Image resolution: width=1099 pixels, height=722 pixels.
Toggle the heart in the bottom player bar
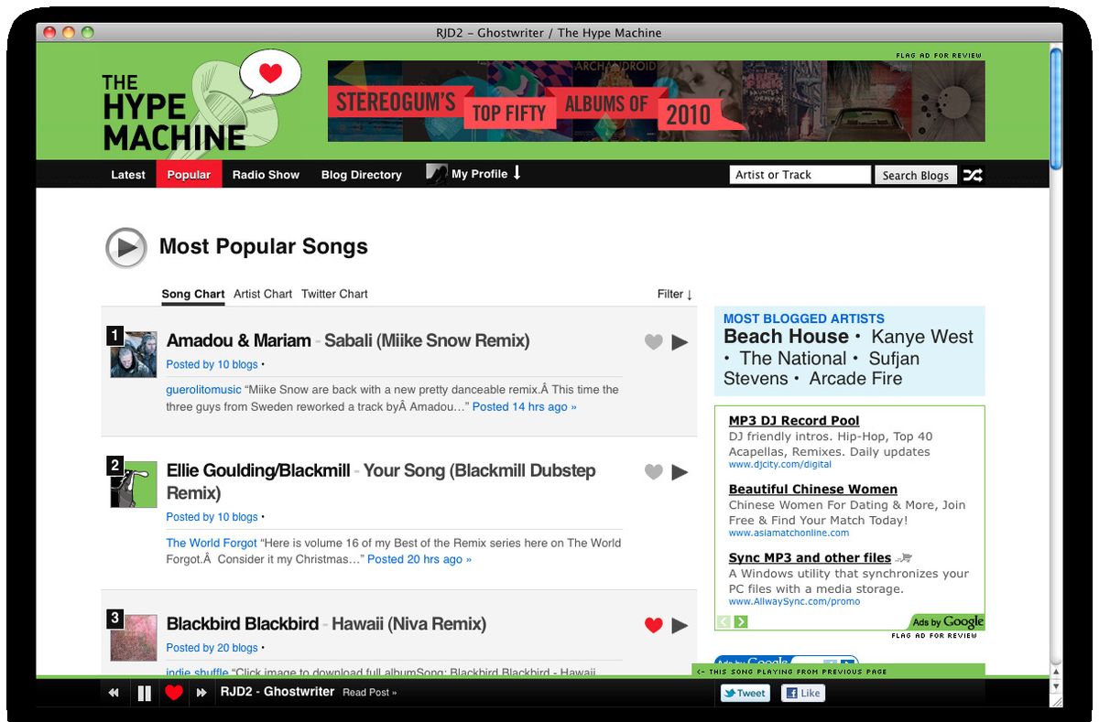click(x=173, y=693)
